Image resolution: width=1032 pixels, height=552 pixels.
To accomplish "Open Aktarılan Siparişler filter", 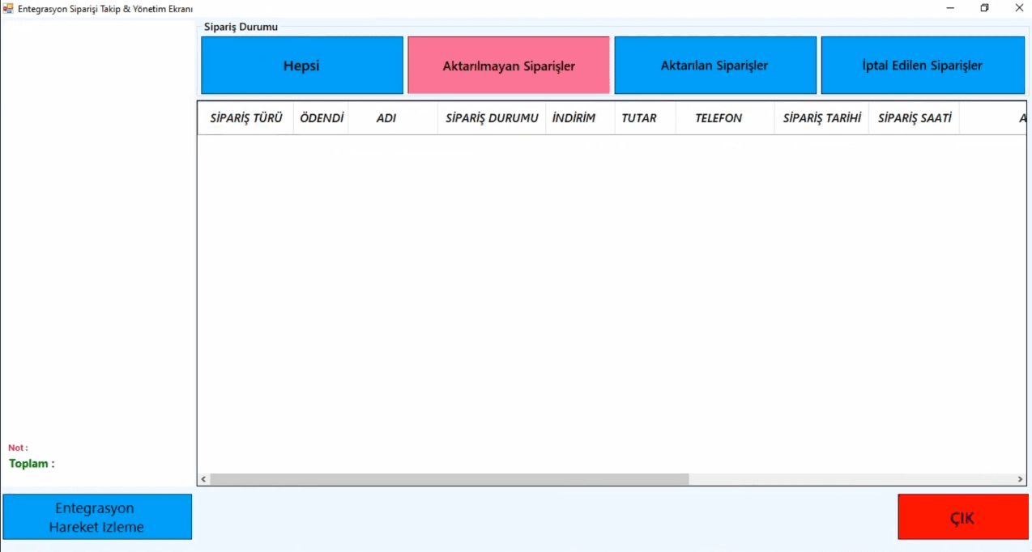I will (x=715, y=66).
